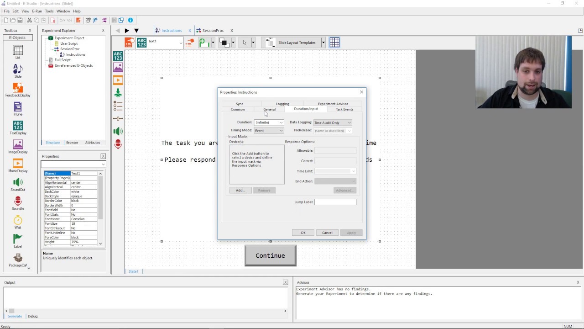Click the New file toolbar icon

click(6, 20)
